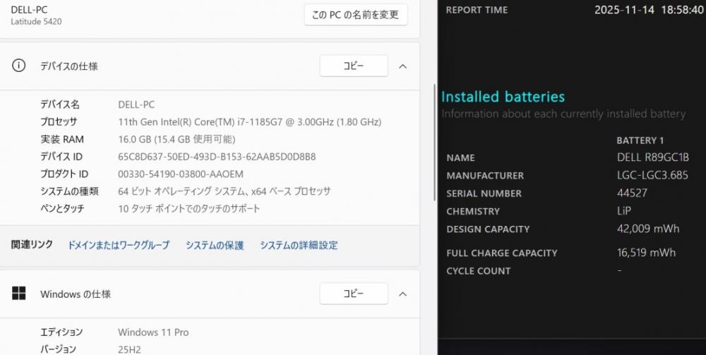Select the device name value DELL-PC
Image resolution: width=706 pixels, height=355 pixels.
coord(136,105)
